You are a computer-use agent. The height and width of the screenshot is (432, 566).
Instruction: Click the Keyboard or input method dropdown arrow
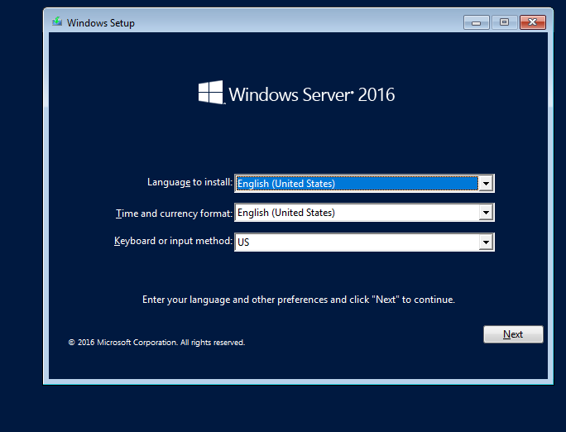(486, 242)
